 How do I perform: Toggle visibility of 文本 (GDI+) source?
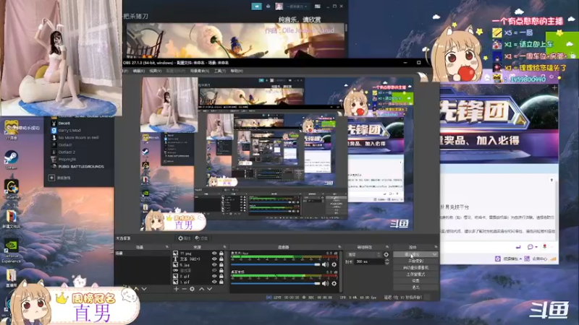pos(214,259)
